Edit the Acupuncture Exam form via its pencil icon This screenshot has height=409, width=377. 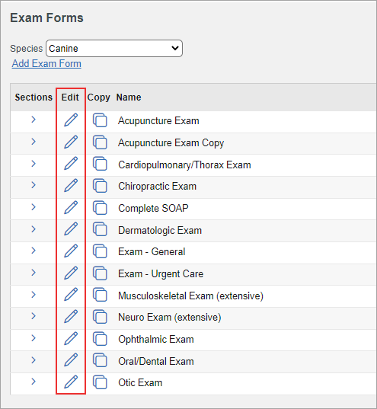71,120
